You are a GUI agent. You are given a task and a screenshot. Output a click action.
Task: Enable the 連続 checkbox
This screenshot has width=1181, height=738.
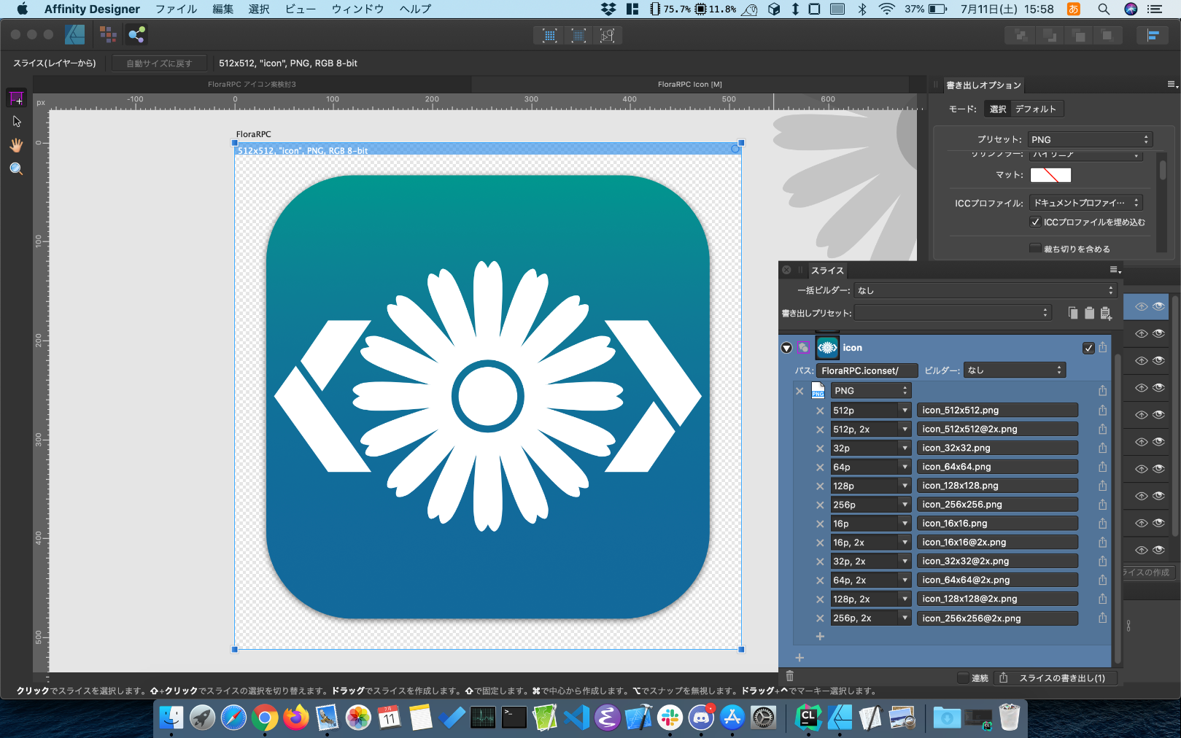[963, 678]
